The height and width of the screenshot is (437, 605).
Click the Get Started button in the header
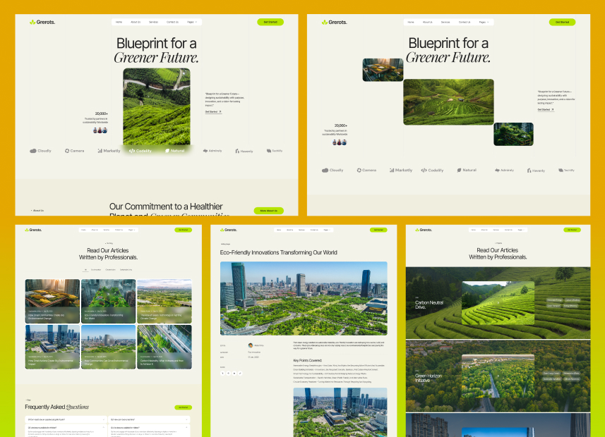[x=270, y=22]
